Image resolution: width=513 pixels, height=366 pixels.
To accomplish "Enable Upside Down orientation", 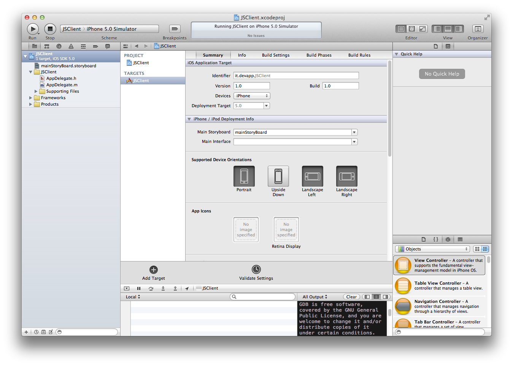I will pyautogui.click(x=278, y=176).
